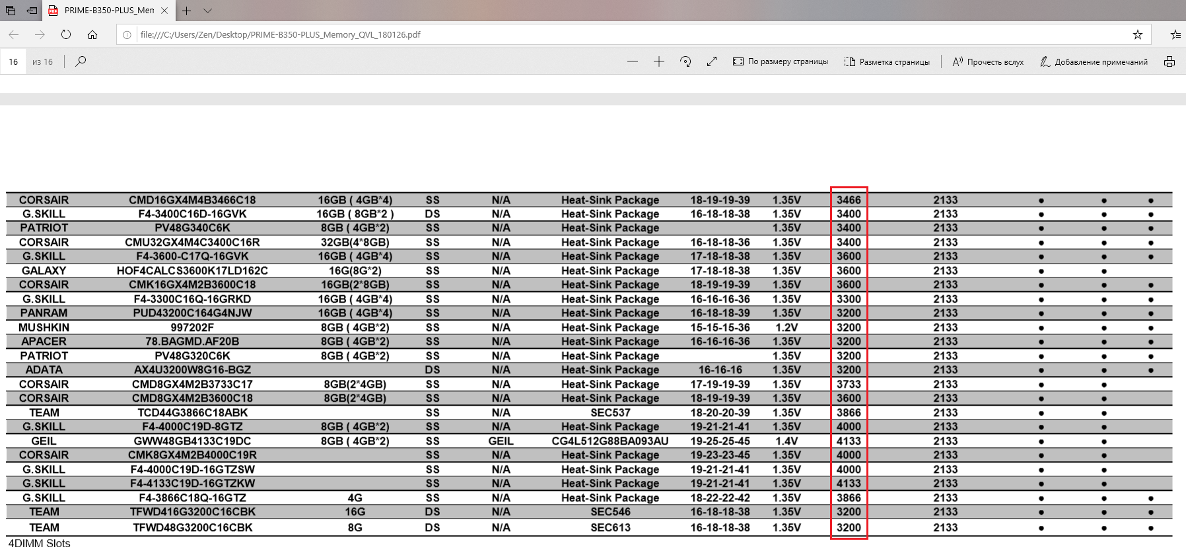Select part number PUD43200C164G4NJW

pyautogui.click(x=192, y=313)
